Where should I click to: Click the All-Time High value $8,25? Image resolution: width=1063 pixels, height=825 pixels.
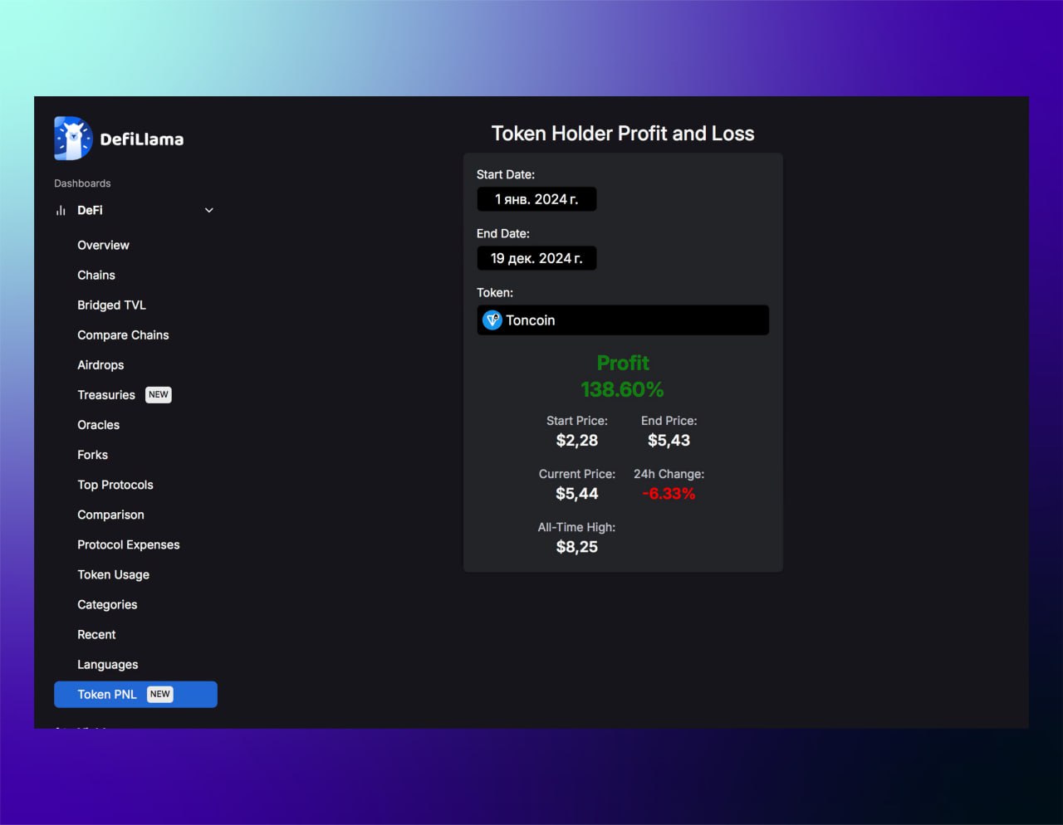577,547
